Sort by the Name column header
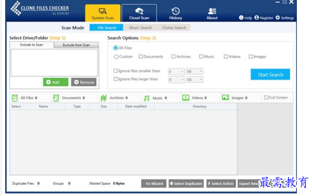 tap(43, 106)
